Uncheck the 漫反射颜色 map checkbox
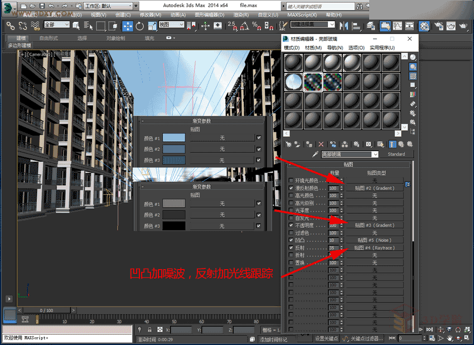474x345 pixels. pyautogui.click(x=291, y=188)
